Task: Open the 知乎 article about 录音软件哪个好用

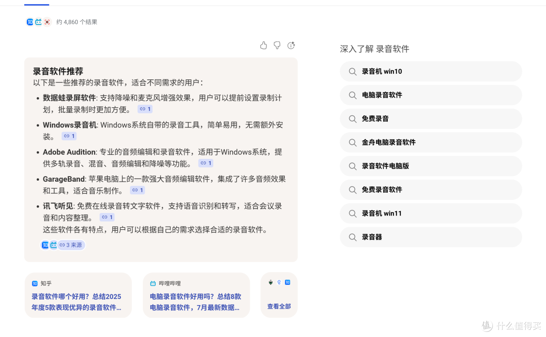Action: coord(76,302)
